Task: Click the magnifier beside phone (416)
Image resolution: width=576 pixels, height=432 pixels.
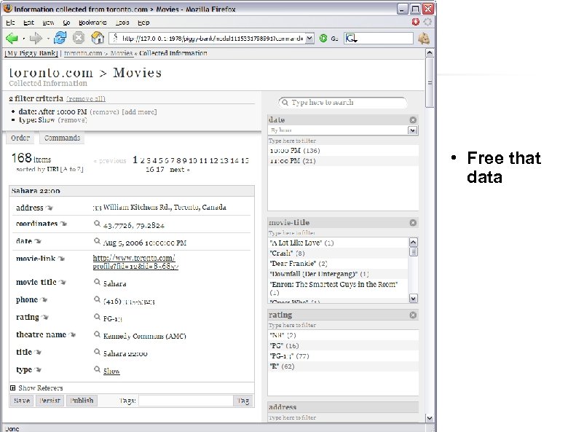Action: (97, 299)
